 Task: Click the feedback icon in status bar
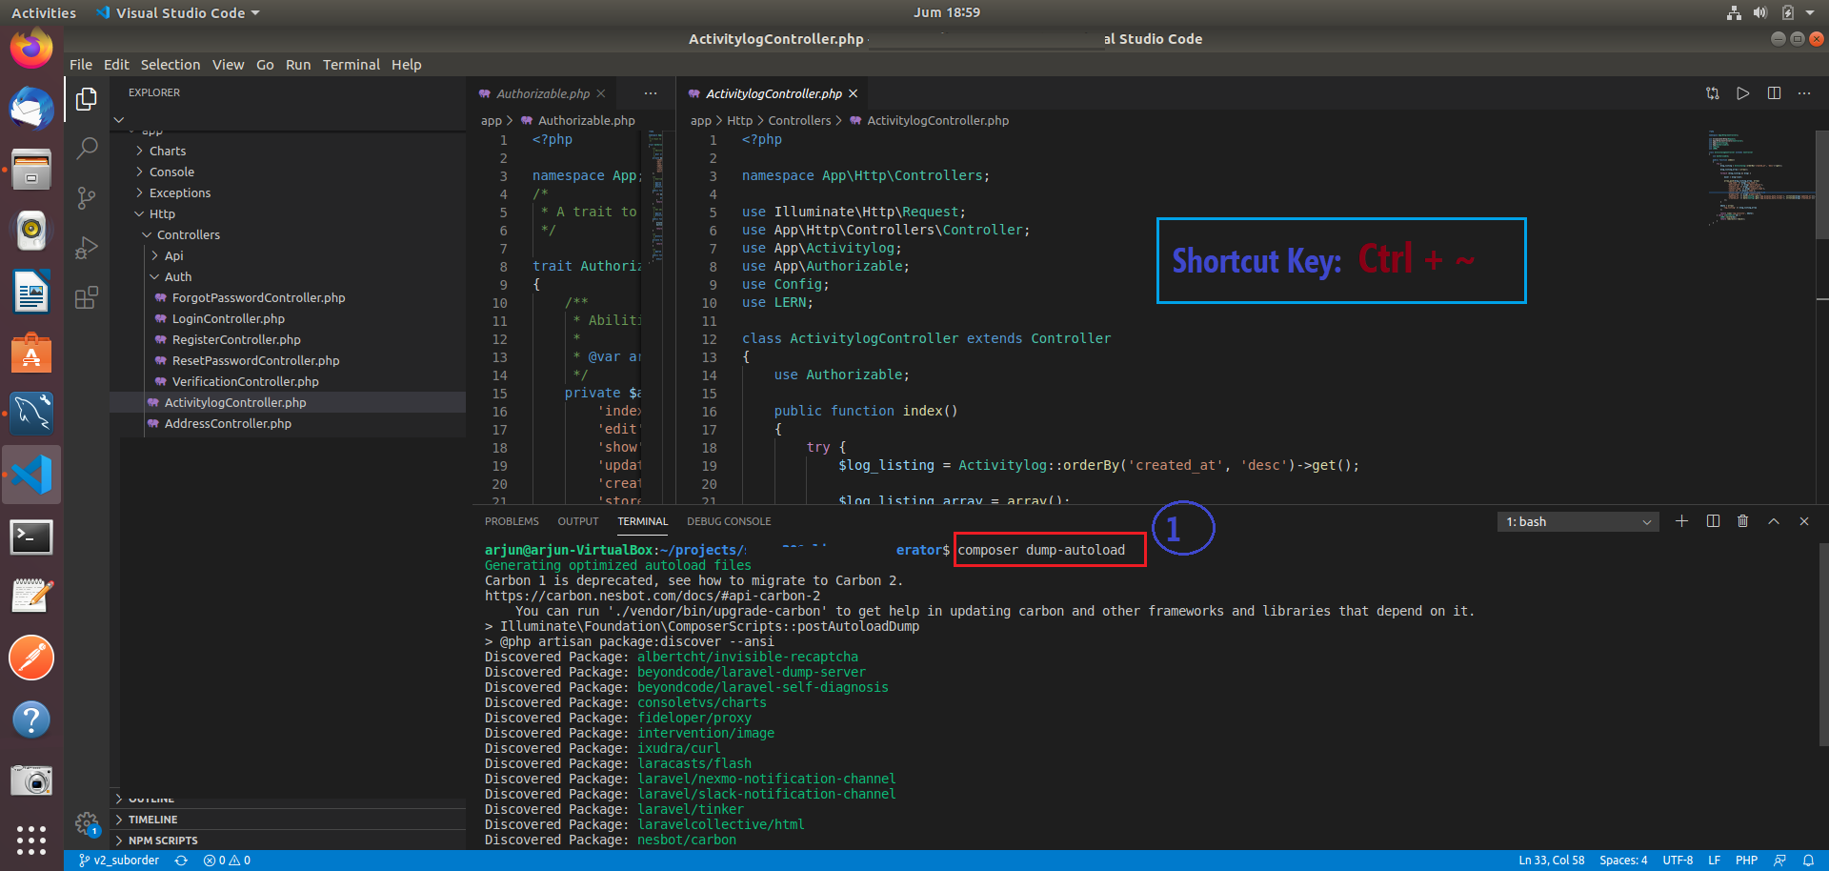pos(1779,861)
